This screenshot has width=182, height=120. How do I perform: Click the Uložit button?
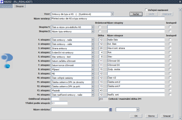click(151, 14)
